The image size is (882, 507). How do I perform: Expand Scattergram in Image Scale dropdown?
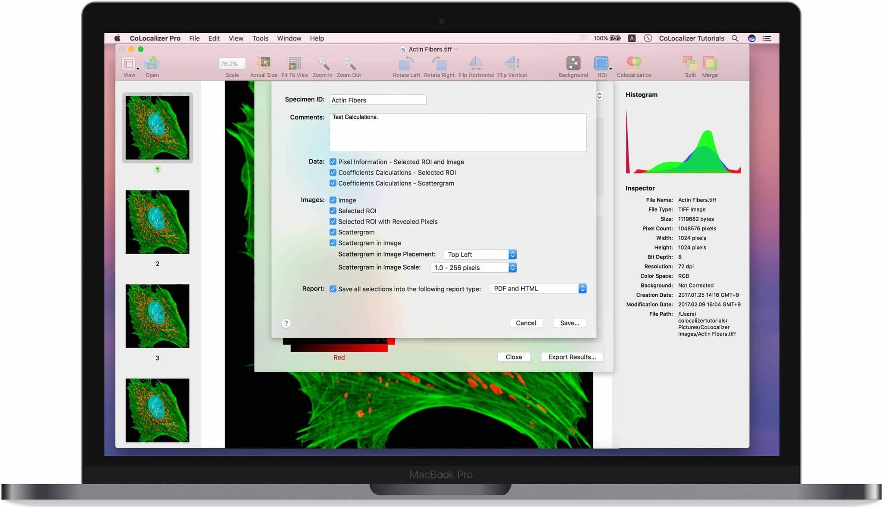point(474,267)
